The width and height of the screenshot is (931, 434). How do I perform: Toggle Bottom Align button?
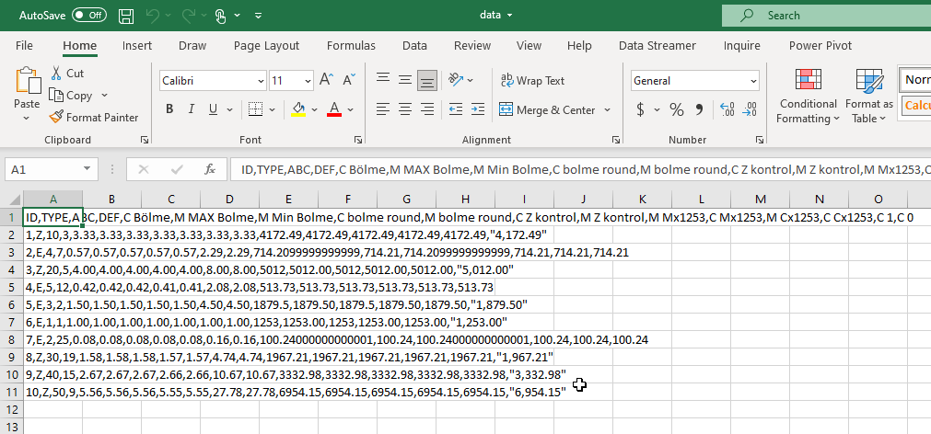point(427,80)
